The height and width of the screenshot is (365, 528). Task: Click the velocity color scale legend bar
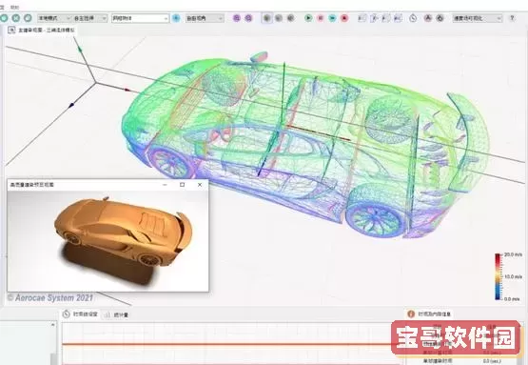(x=498, y=276)
